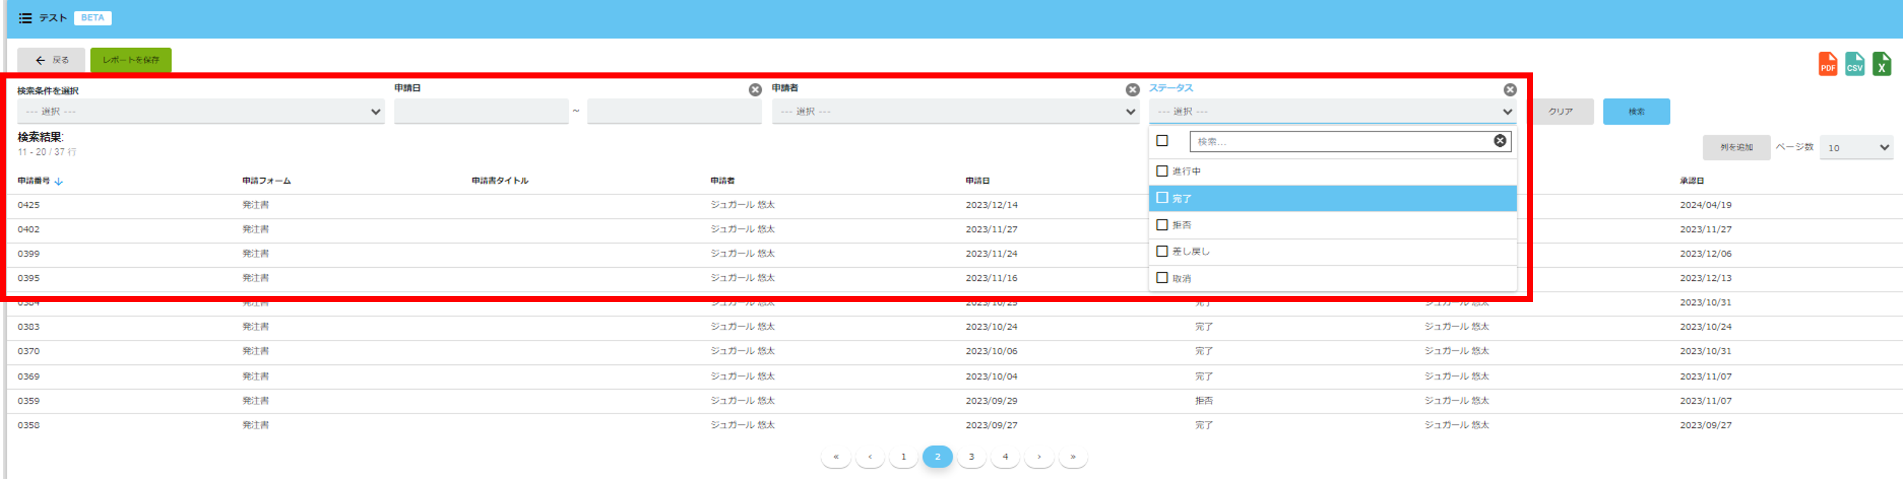Click the 申請日 end date field

(674, 111)
